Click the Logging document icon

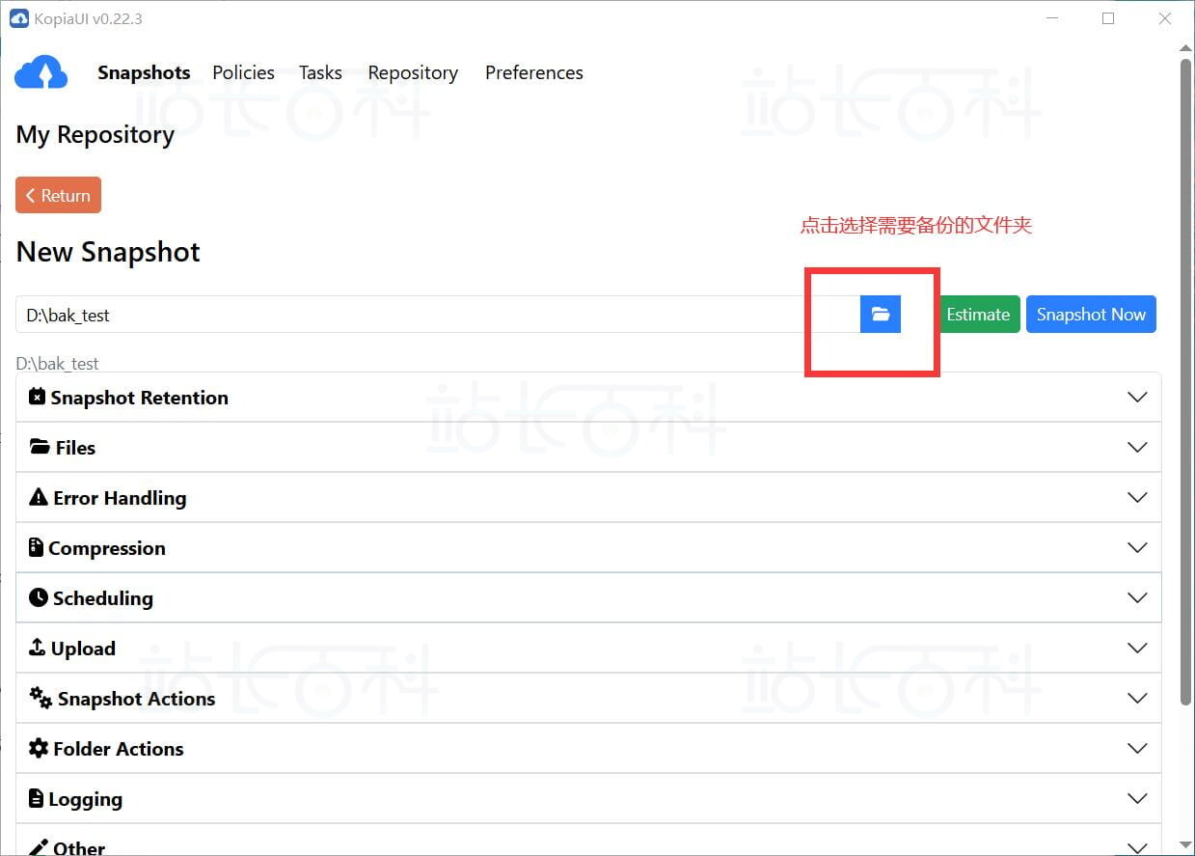(36, 798)
